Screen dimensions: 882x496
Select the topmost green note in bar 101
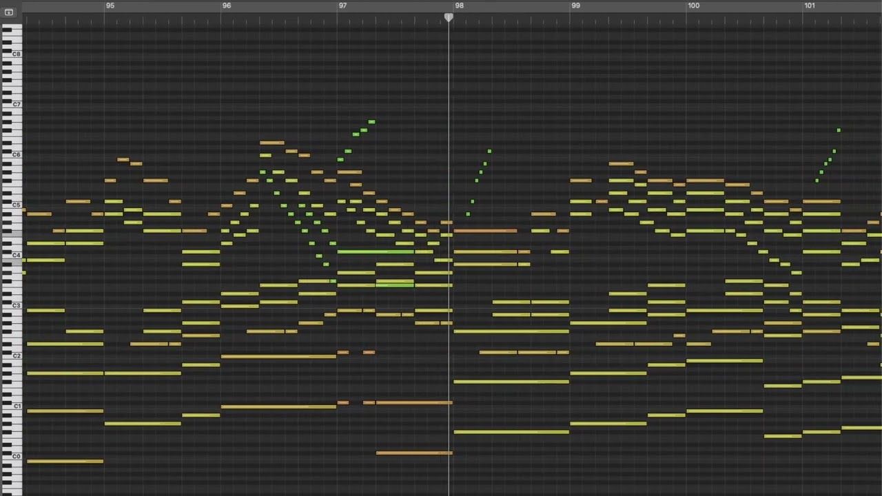pyautogui.click(x=839, y=130)
